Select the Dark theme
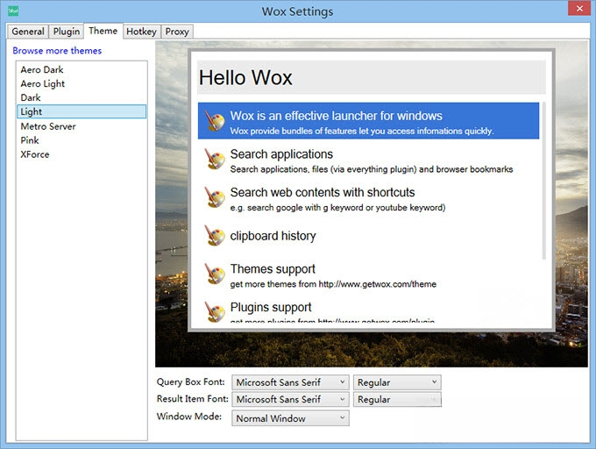The height and width of the screenshot is (449, 596). pos(82,97)
